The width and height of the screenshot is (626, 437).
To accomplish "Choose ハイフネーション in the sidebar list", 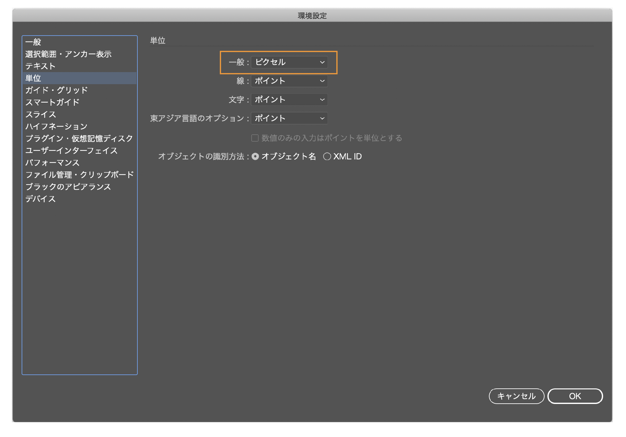I will [x=80, y=126].
